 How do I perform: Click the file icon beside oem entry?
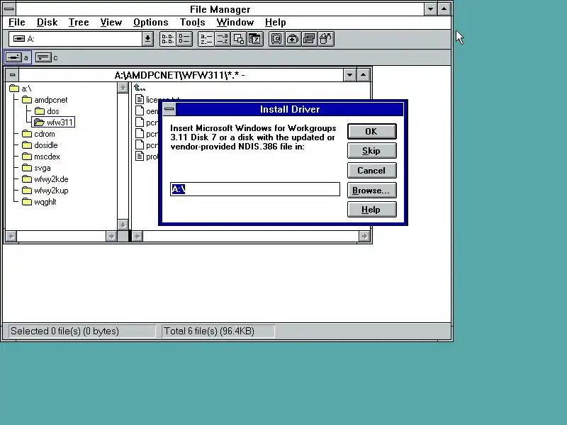(140, 110)
